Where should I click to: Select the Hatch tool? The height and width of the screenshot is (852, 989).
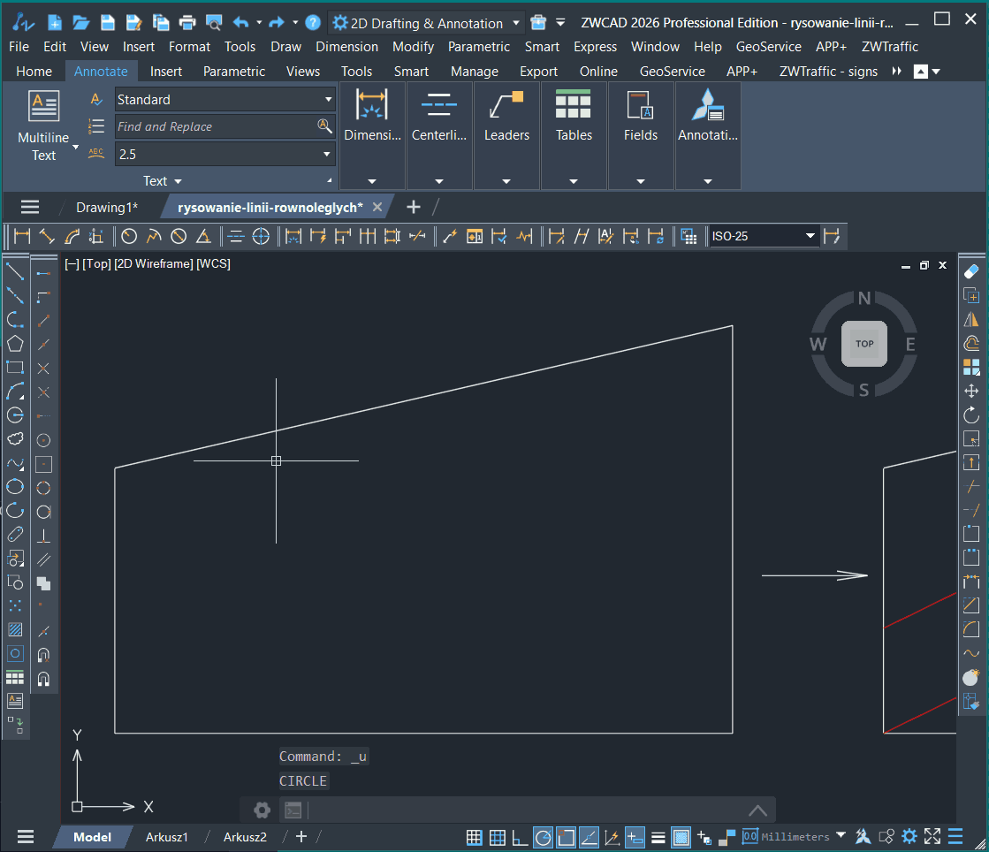(x=15, y=630)
